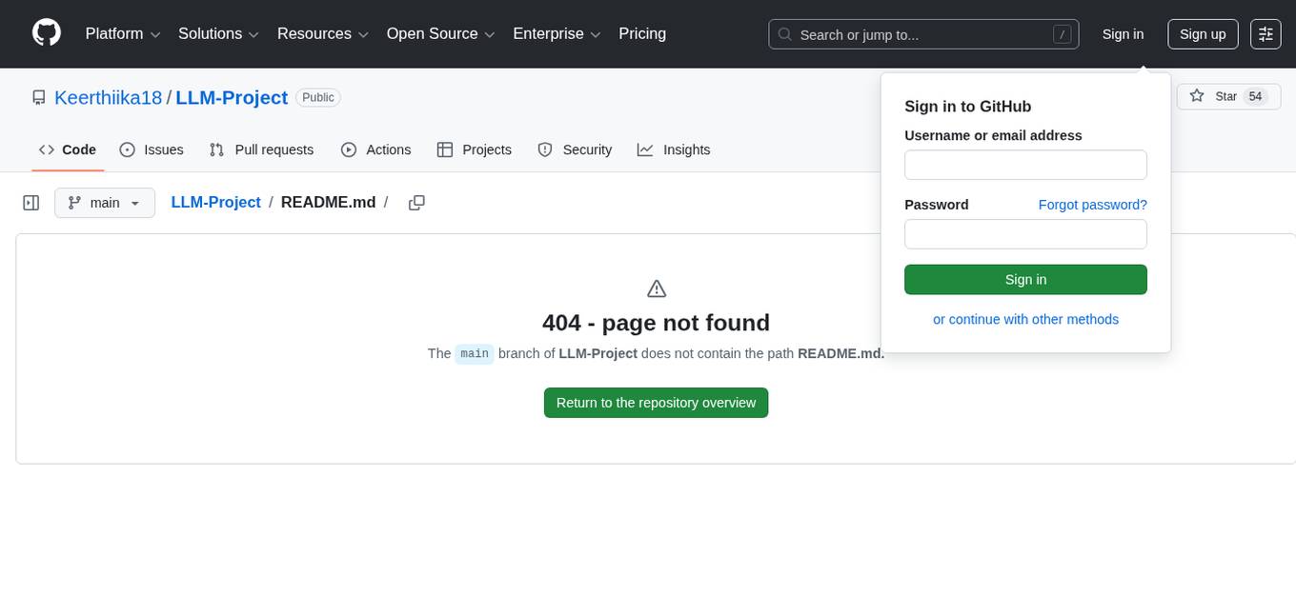
Task: Click the GitHub logo icon
Action: [46, 33]
